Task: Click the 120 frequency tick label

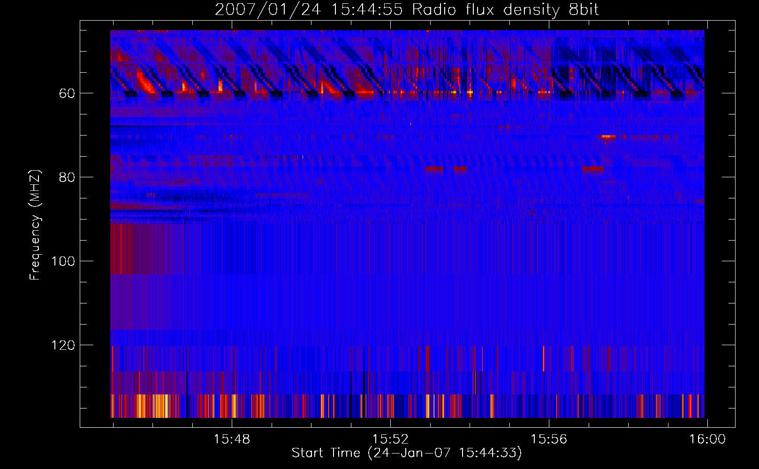Action: pos(63,345)
